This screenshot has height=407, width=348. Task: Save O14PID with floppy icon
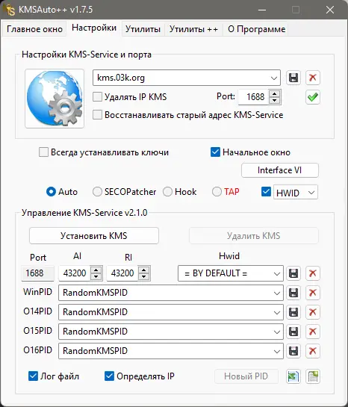point(293,312)
